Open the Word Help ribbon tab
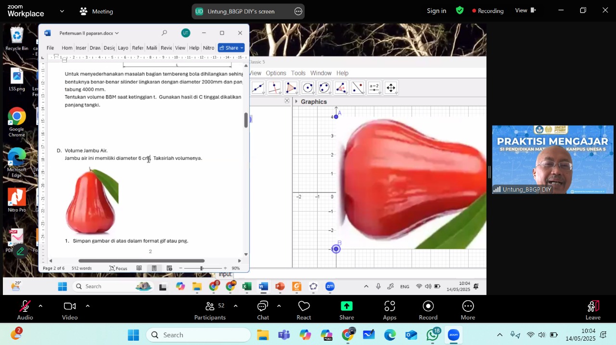This screenshot has height=345, width=616. (194, 48)
